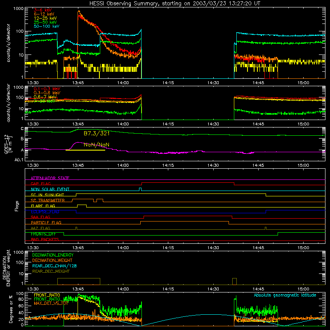Click counts/s/detector axis title of MeV plot

[x=8, y=103]
